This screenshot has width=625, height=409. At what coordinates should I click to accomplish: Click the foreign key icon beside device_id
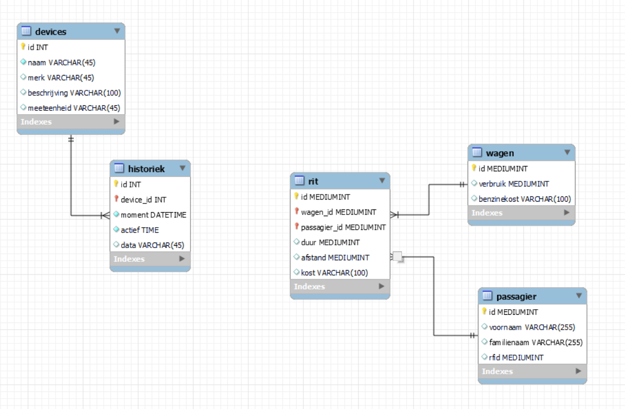pos(116,200)
